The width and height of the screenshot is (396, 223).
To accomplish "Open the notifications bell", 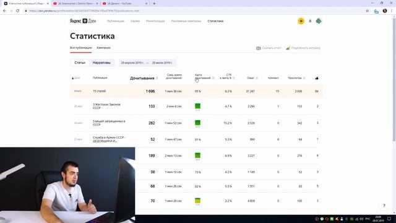I will 310,21.
